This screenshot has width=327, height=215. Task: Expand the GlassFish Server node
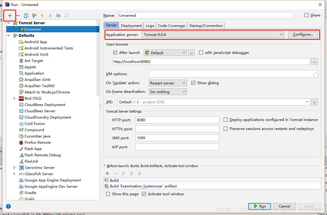coord(14,174)
